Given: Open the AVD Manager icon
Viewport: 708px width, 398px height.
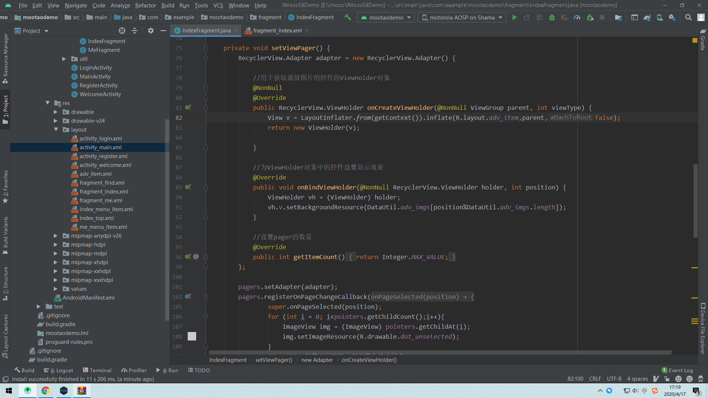Looking at the screenshot, I should 660,17.
